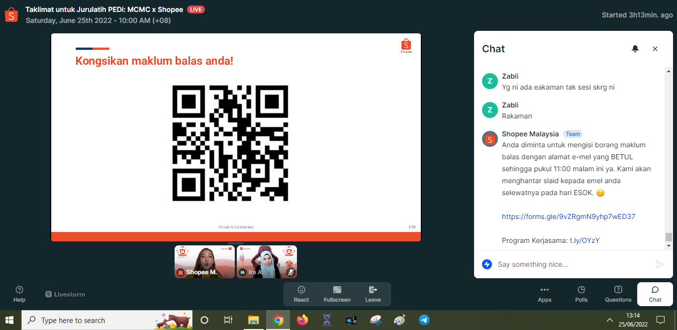Click the chat scrollbar down arrow
677x330 pixels.
click(x=669, y=245)
